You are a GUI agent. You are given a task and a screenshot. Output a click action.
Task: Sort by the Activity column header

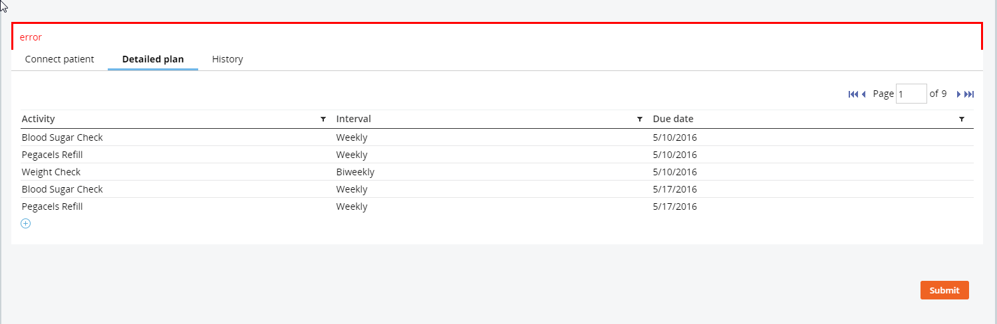click(39, 119)
